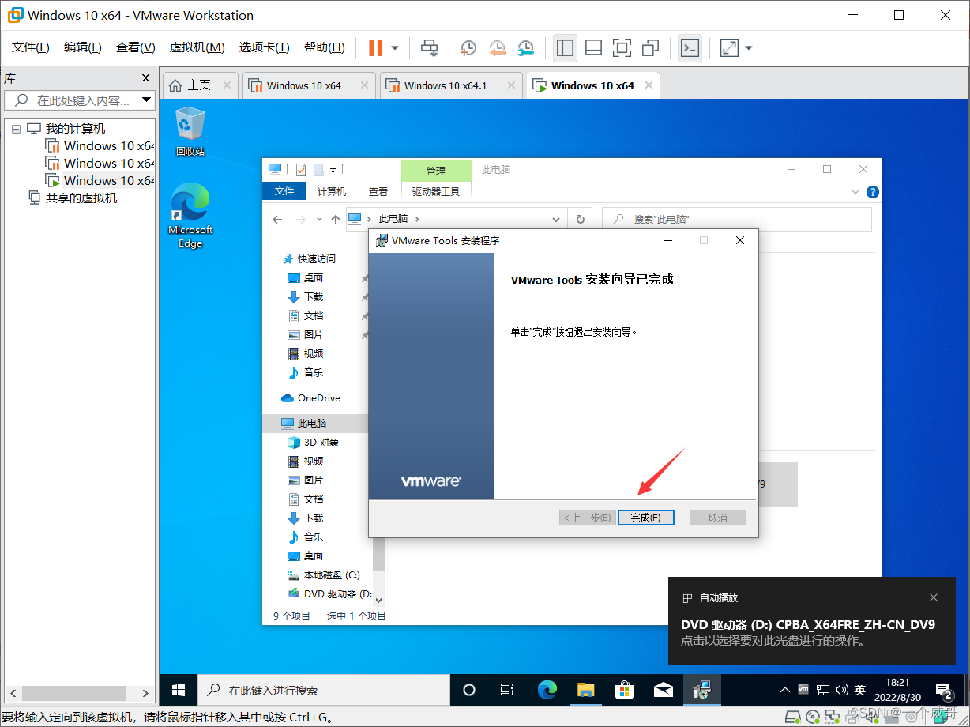Open stretch mode dropdown arrow

pyautogui.click(x=749, y=48)
